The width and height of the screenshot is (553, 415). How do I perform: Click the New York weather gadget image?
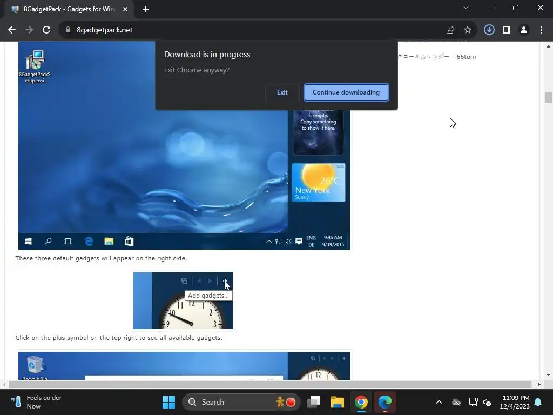pyautogui.click(x=319, y=183)
